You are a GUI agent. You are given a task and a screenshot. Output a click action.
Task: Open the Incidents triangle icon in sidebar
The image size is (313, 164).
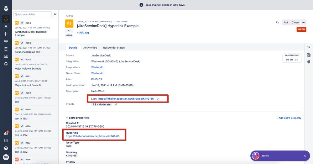(x=6, y=27)
